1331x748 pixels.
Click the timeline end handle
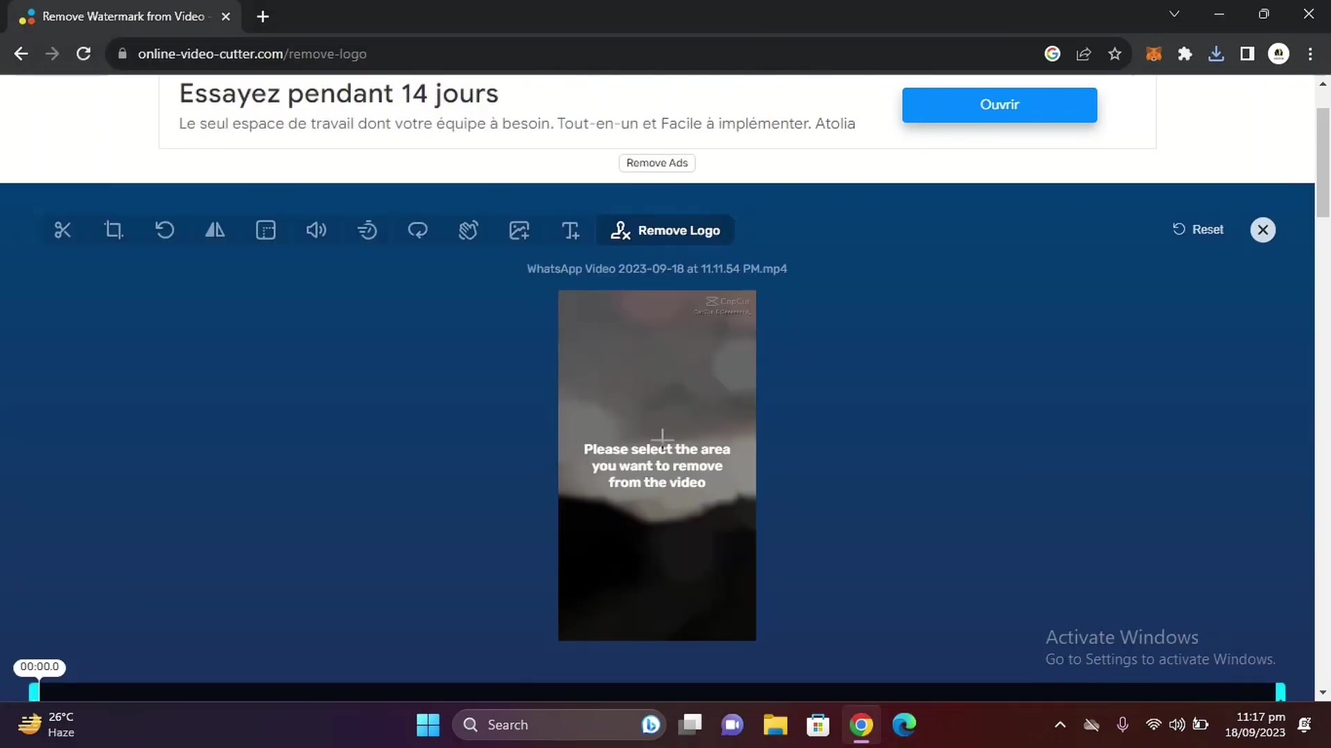(x=1280, y=691)
